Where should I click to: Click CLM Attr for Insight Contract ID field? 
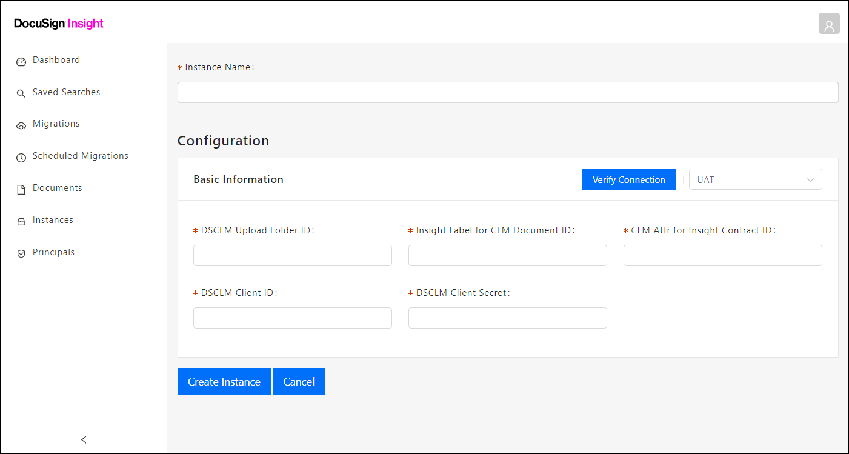click(x=722, y=256)
